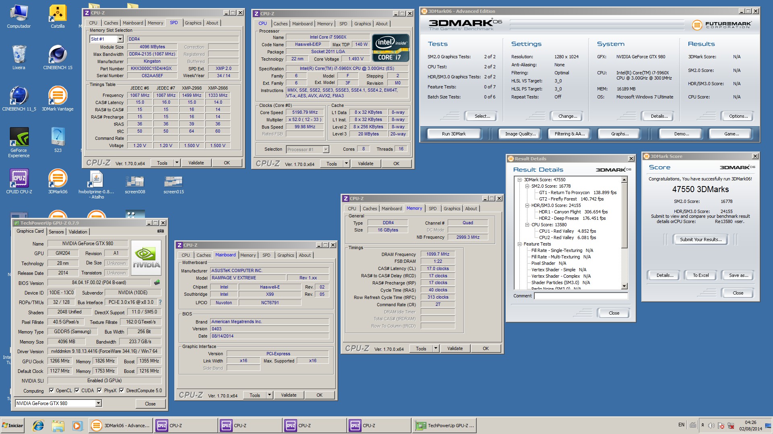Click Image Quality button in 3DMark06
The height and width of the screenshot is (434, 773).
click(520, 134)
